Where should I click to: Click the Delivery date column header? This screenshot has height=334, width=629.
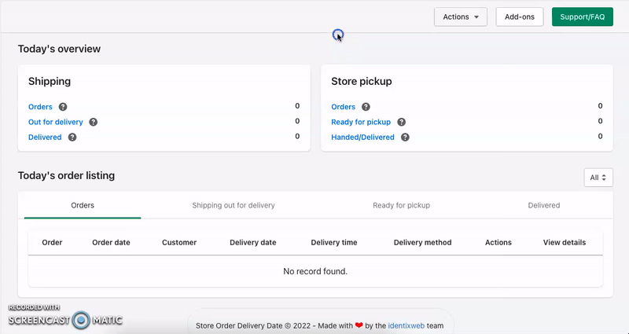point(252,243)
